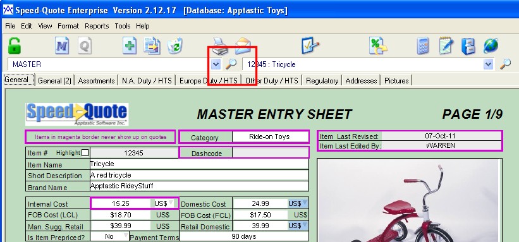519x242 pixels.
Task: Open the Master sheet M icon
Action: coord(62,45)
